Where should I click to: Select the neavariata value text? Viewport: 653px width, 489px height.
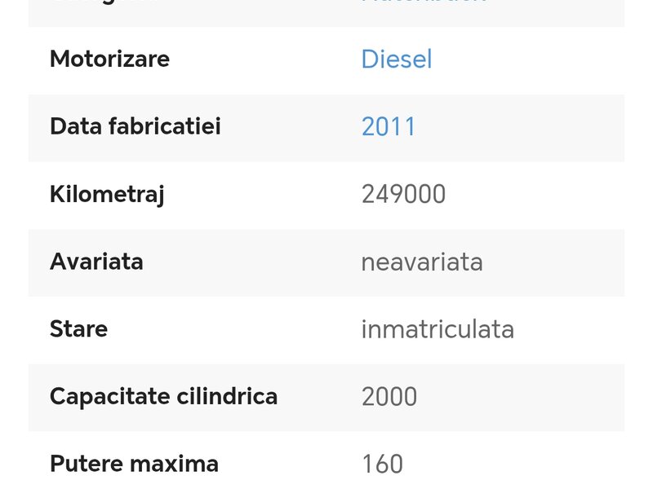pos(421,262)
